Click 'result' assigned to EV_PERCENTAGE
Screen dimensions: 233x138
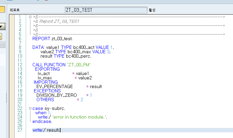96,86
